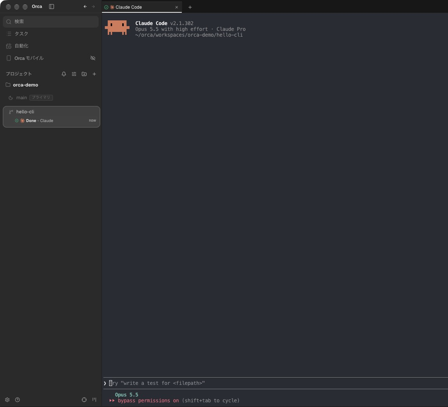
Task: Close the Claude Code tab
Action: [176, 7]
